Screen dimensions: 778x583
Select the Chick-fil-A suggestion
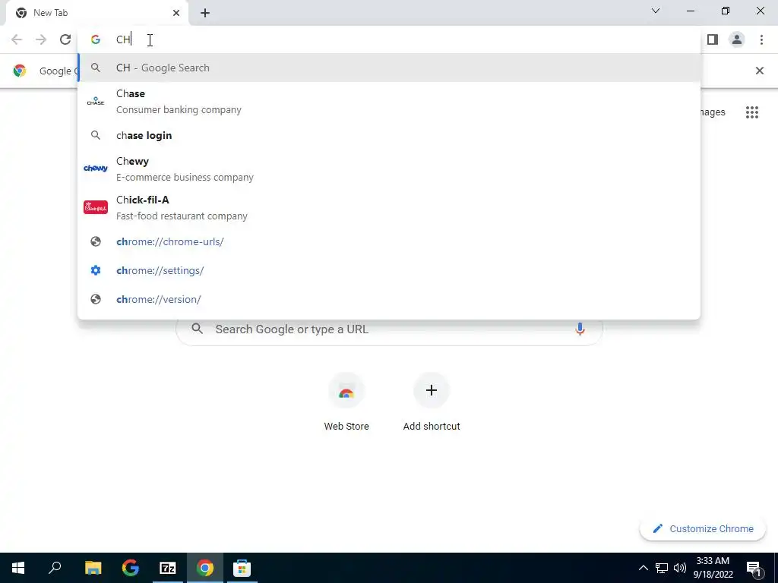(389, 208)
